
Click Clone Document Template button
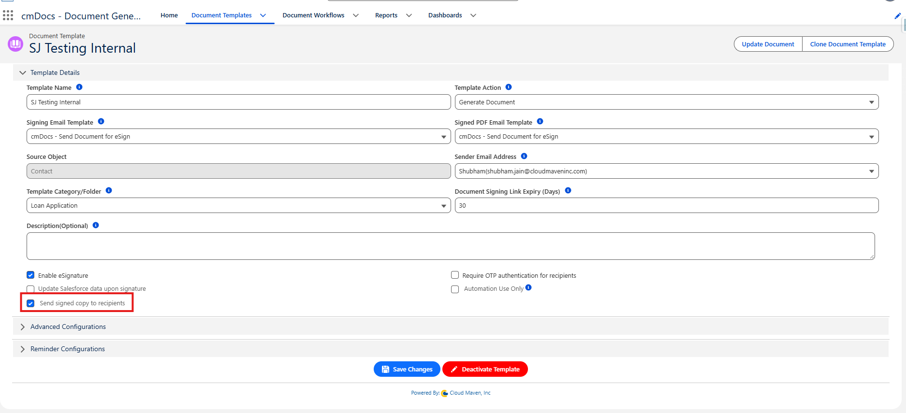(848, 44)
